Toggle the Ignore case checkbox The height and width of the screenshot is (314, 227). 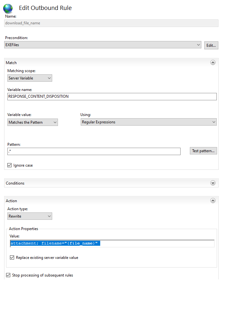pos(9,165)
